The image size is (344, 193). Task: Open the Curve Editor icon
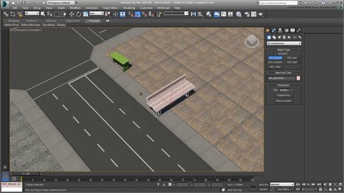[x=224, y=14]
